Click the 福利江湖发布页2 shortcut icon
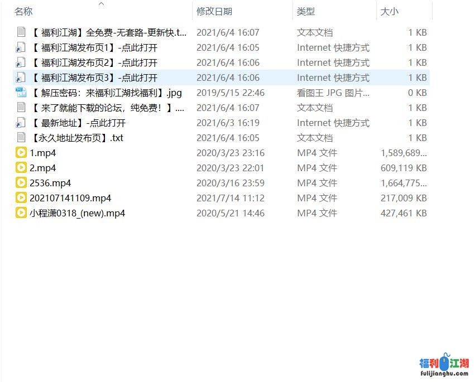 tap(21, 62)
